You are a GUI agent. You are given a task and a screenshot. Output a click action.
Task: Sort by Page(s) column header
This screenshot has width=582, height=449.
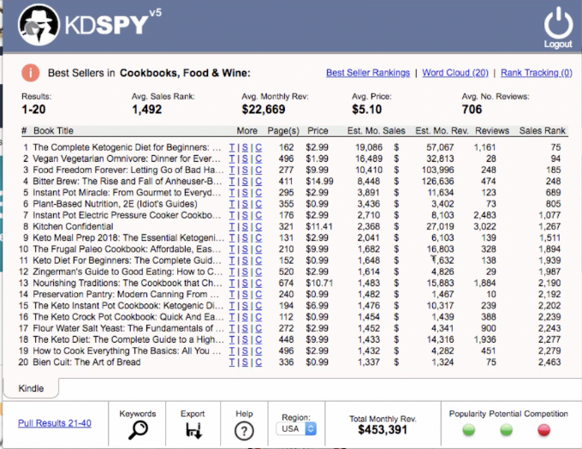283,131
